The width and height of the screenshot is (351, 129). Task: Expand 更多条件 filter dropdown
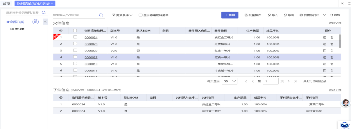click(122, 15)
